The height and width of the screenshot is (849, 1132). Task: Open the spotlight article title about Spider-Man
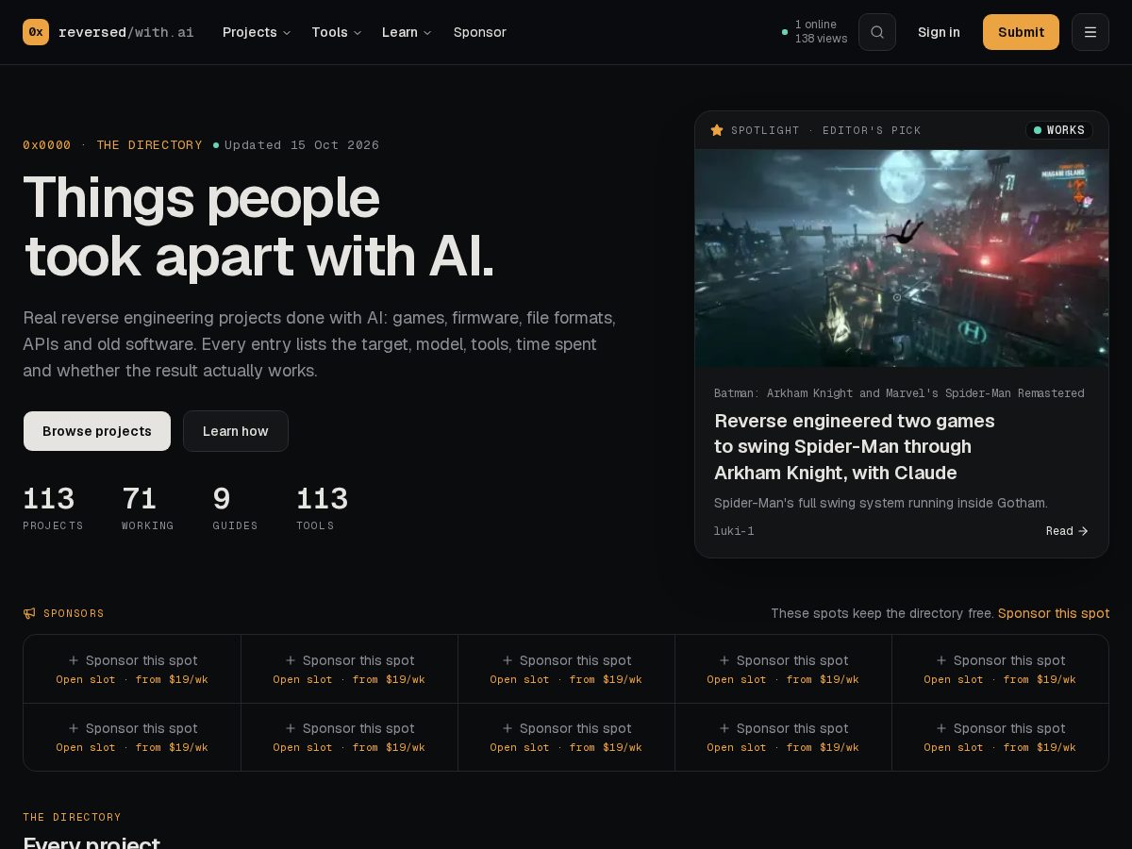tap(855, 446)
